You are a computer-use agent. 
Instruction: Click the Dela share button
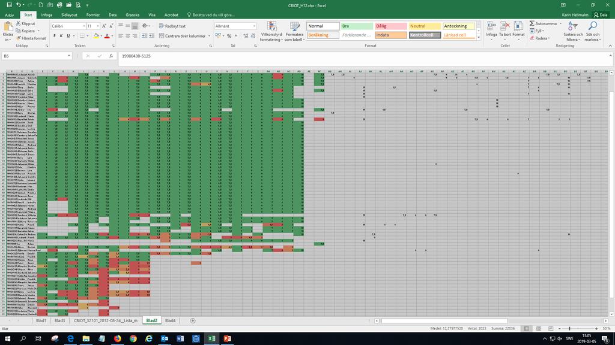point(601,15)
